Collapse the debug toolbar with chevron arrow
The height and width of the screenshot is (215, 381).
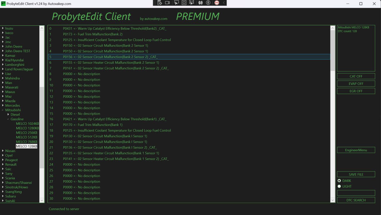(224, 3)
